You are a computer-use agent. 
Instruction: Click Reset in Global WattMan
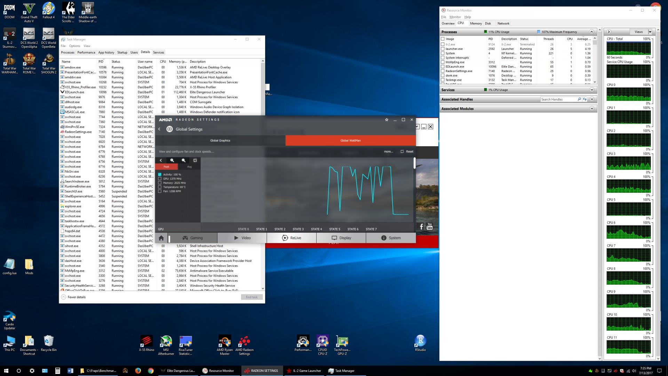pyautogui.click(x=407, y=151)
